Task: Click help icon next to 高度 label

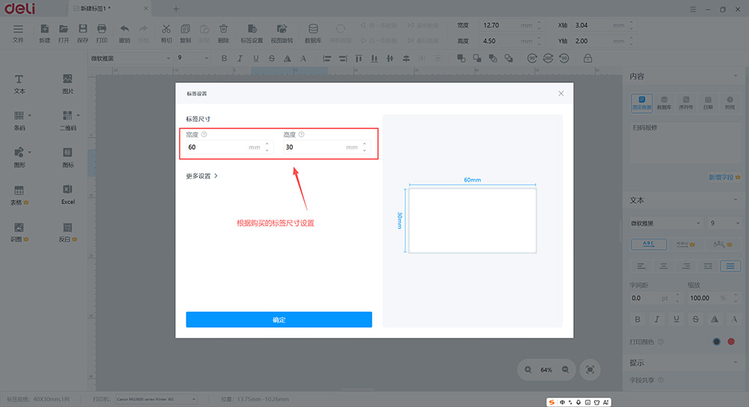Action: [x=301, y=135]
